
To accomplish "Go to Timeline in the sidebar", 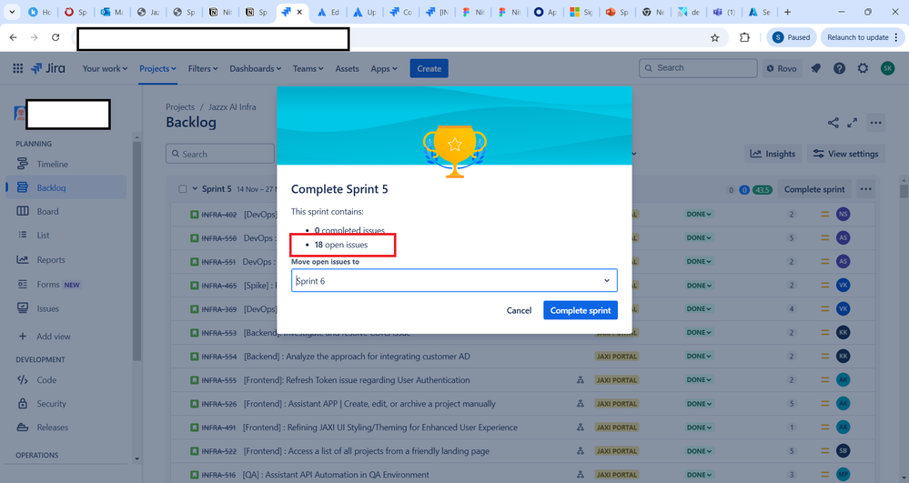I will [66, 164].
